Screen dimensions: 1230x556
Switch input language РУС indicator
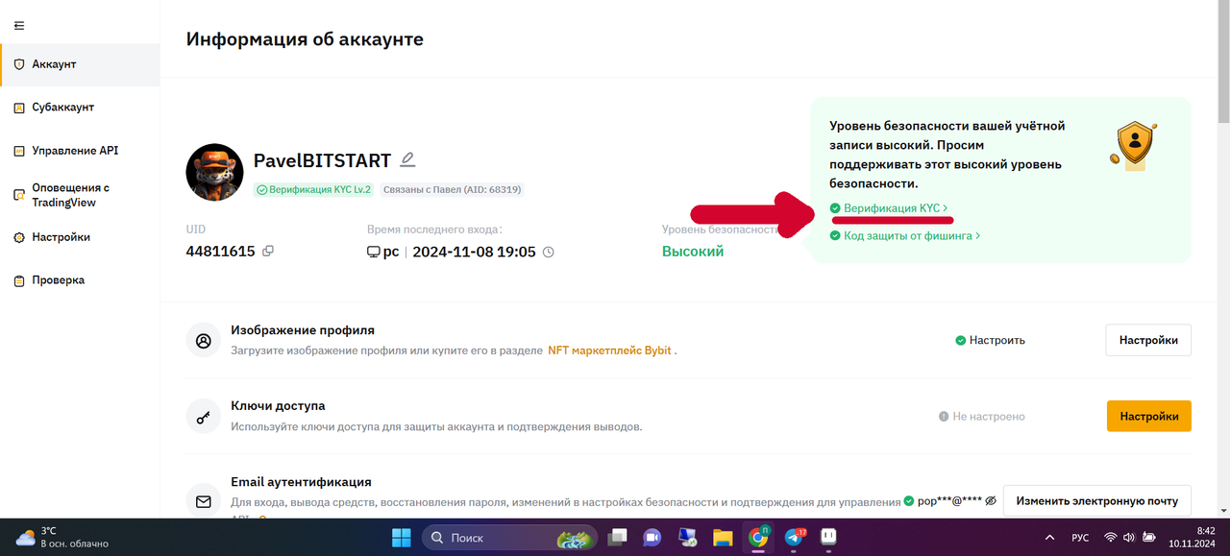click(x=1080, y=538)
